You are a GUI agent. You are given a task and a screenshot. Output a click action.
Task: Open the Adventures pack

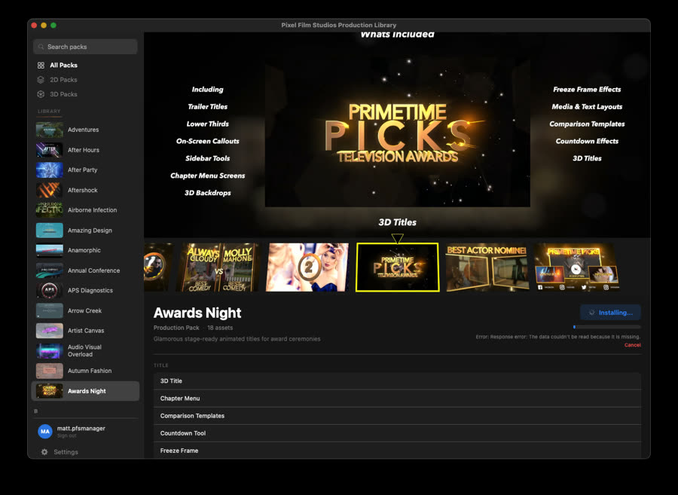pyautogui.click(x=83, y=130)
